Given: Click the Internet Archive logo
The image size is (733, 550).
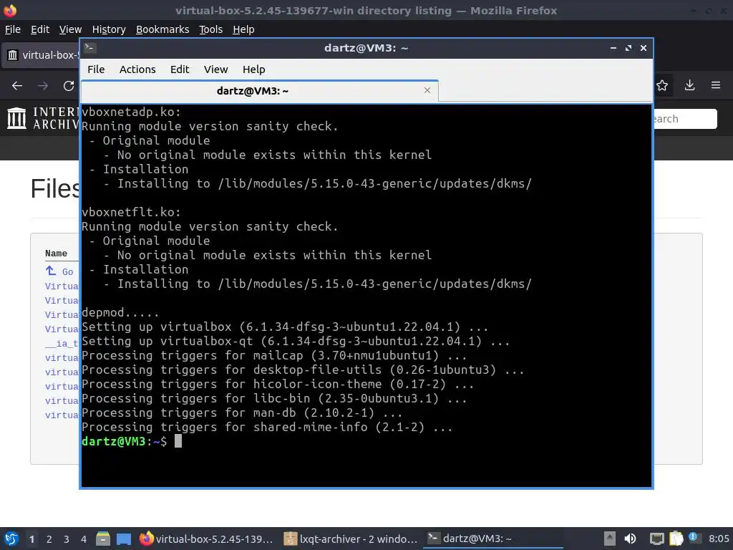Looking at the screenshot, I should [43, 118].
